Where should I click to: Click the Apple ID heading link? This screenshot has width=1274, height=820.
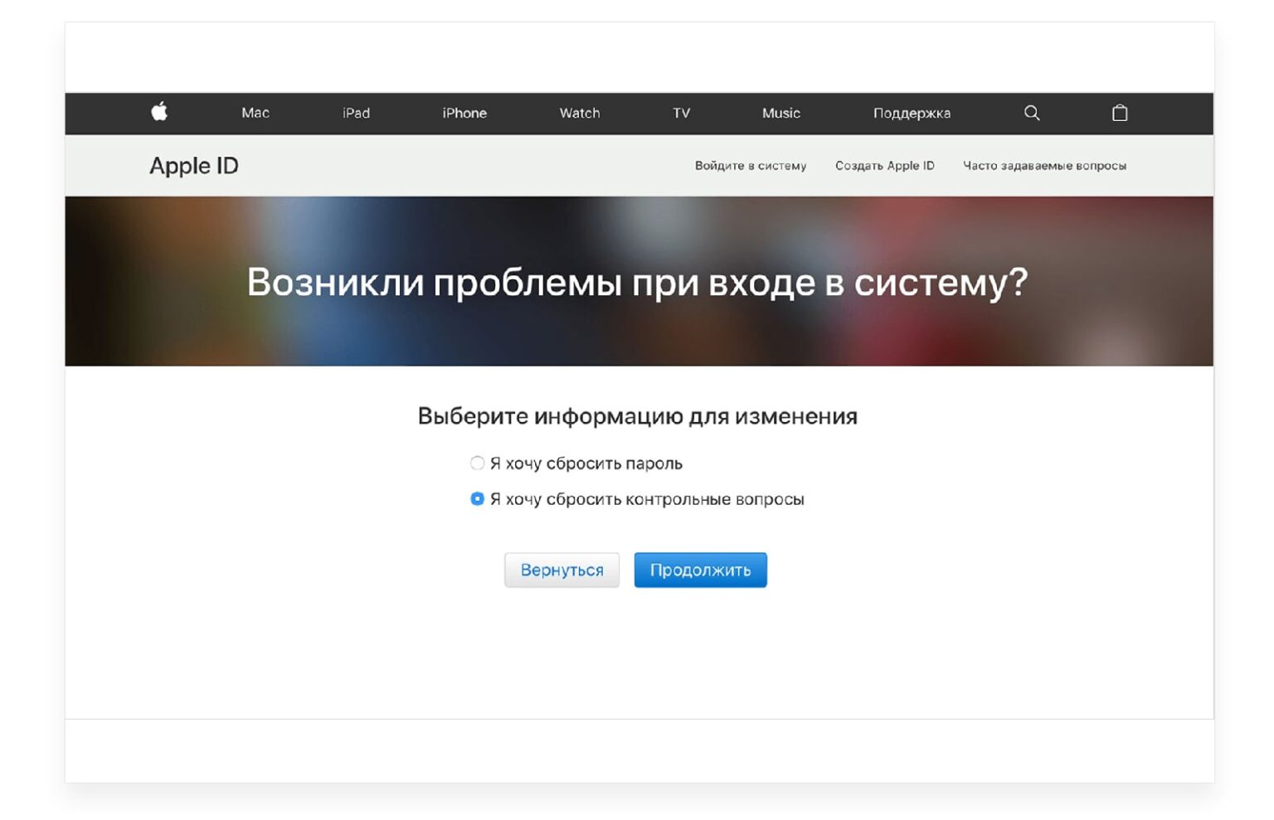pyautogui.click(x=193, y=166)
